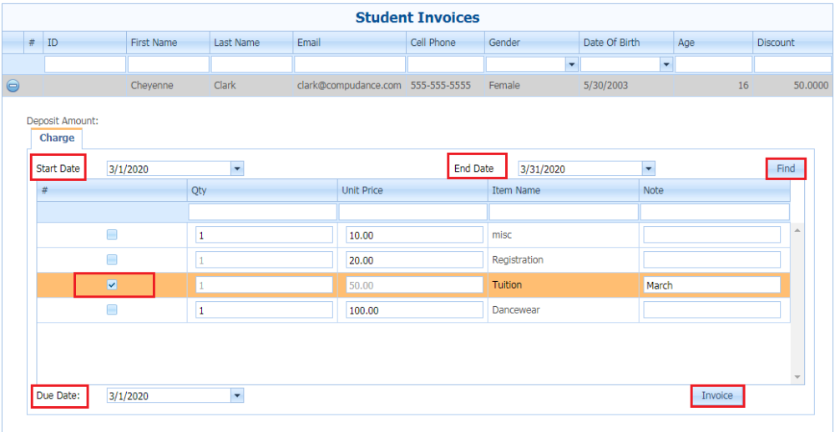Edit the misc quantity field
Screen dimensions: 835x432
pos(264,234)
